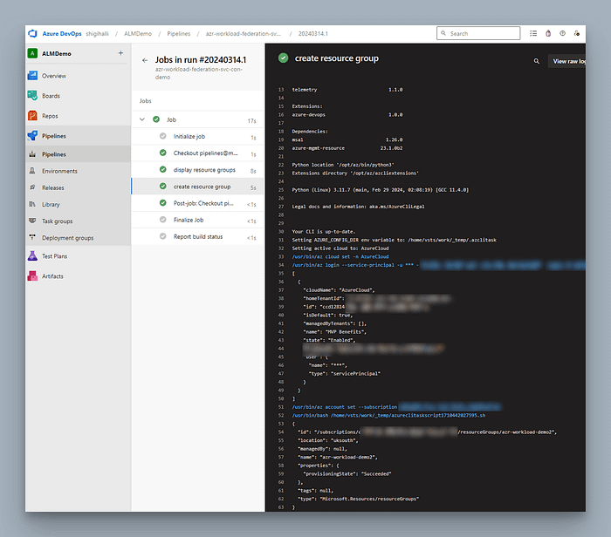Open the Environments icon
This screenshot has width=611, height=537.
[x=33, y=171]
